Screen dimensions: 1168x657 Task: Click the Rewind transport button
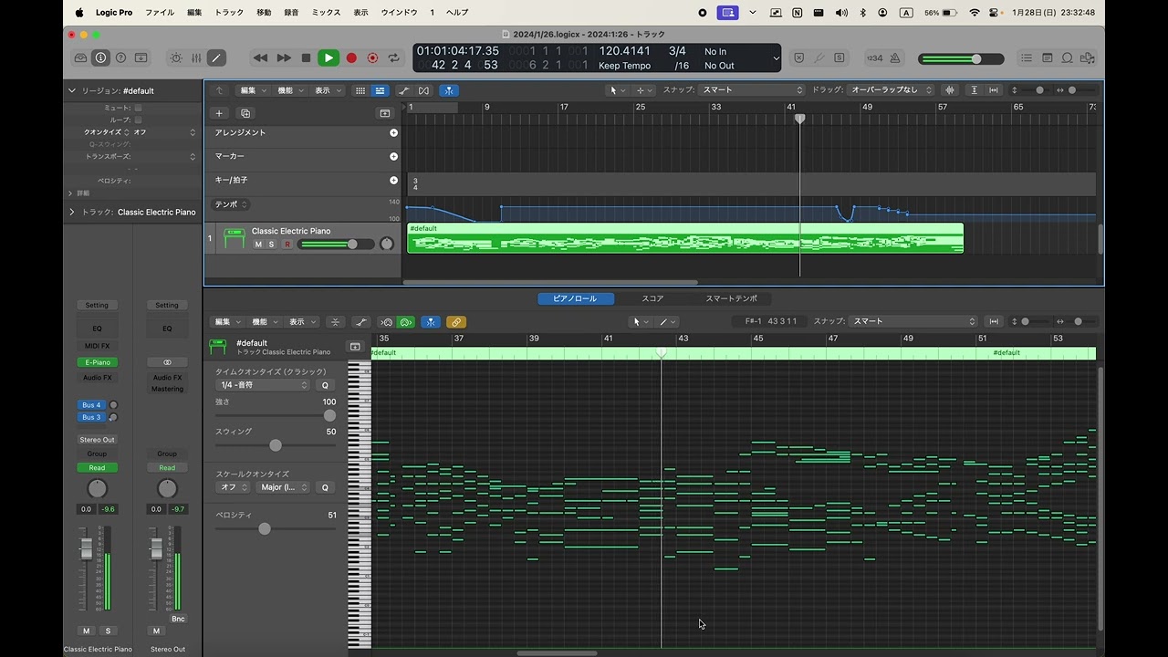(x=260, y=57)
